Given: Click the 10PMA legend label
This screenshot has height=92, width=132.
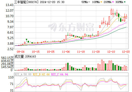Looking at the screenshot, I should [x=96, y=2].
